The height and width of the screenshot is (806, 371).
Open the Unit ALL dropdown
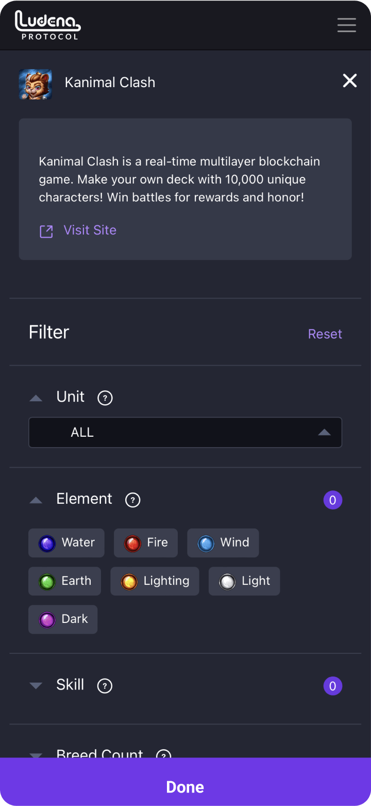(x=185, y=432)
